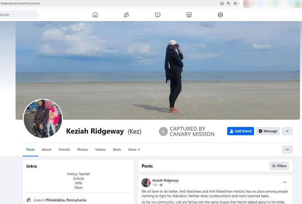Switch to the Photos tab

[x=82, y=150]
